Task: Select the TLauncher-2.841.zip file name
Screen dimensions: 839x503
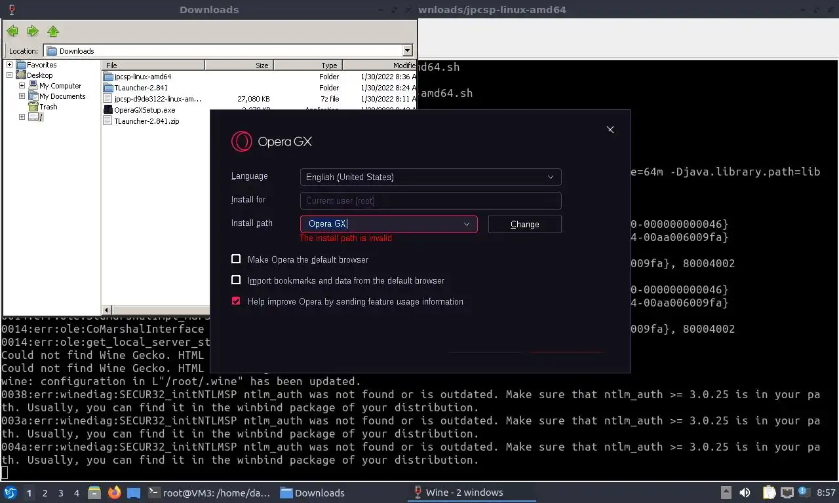Action: [x=146, y=121]
